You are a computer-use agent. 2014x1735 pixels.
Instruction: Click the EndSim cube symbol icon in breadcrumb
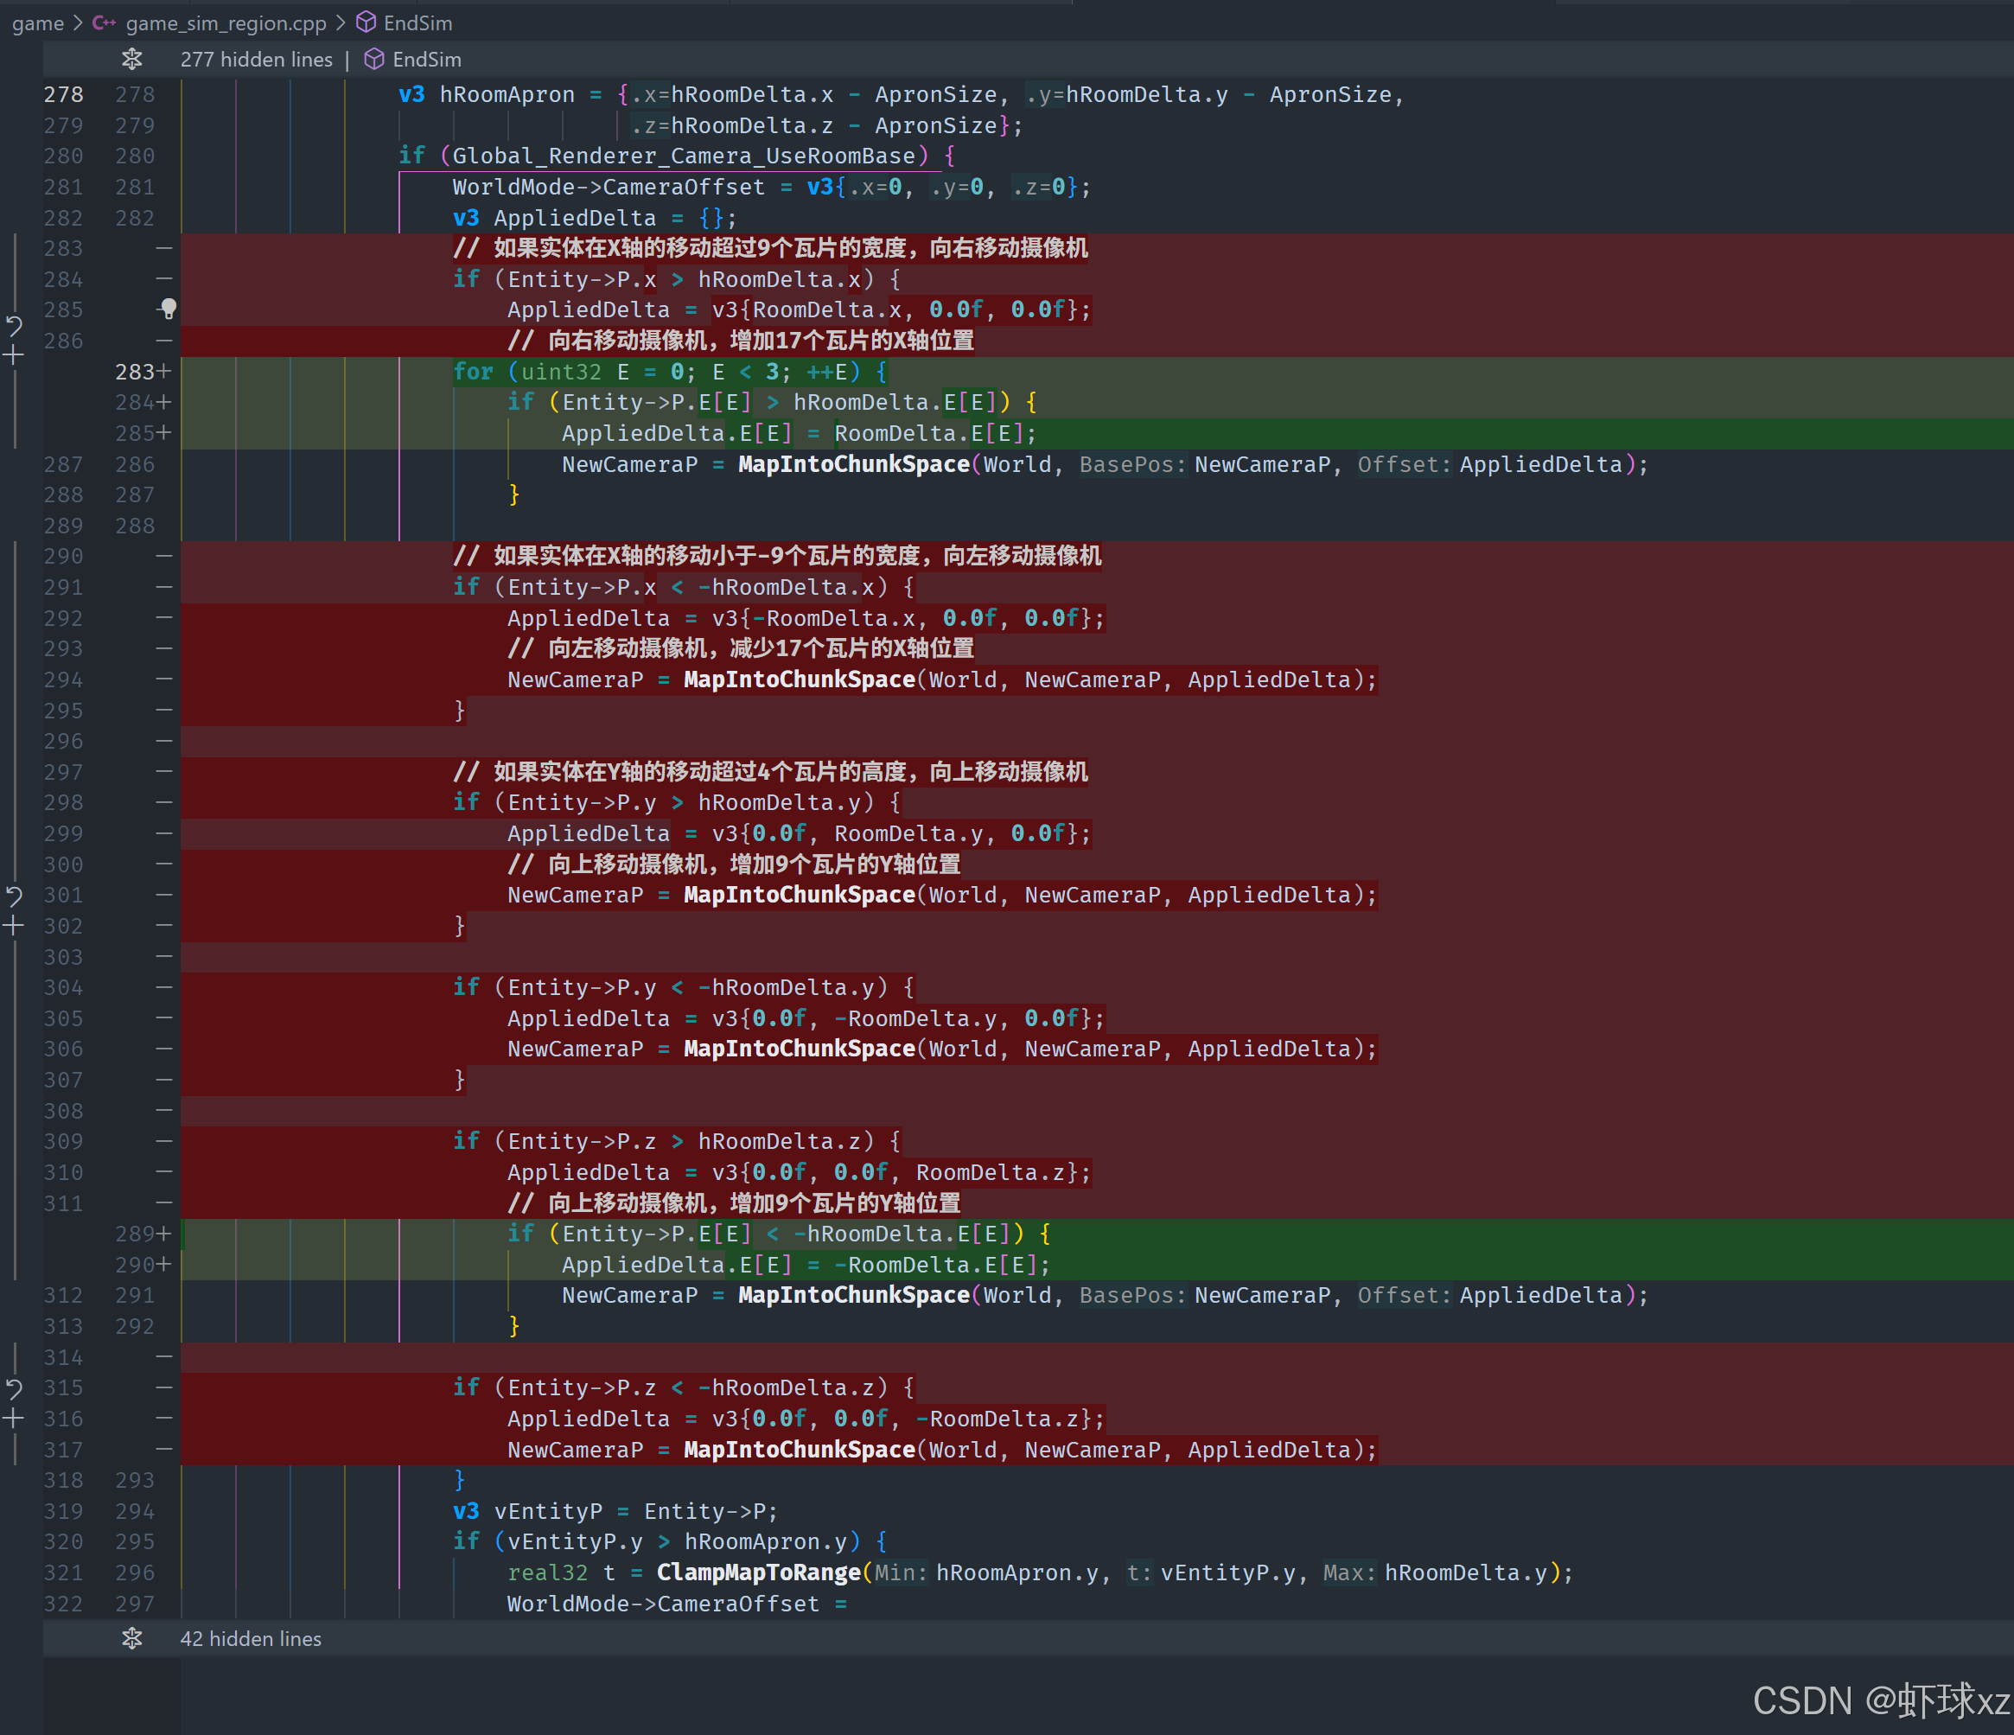(x=366, y=22)
